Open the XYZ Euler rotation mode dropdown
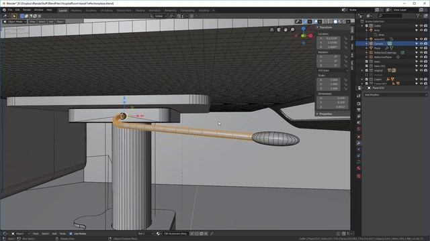The height and width of the screenshot is (241, 430). tap(333, 70)
